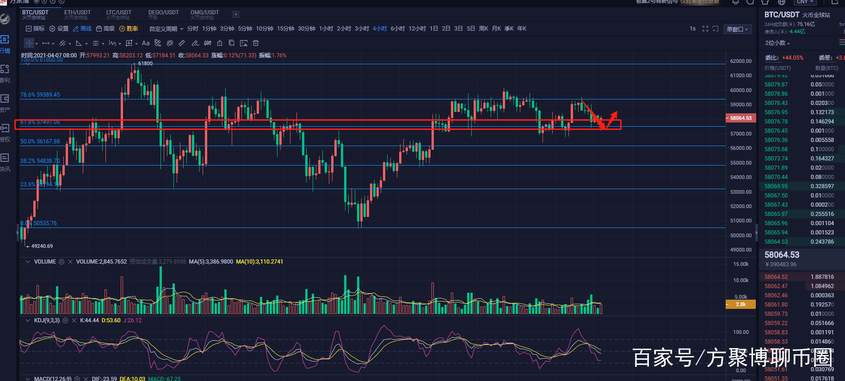Image resolution: width=845 pixels, height=381 pixels.
Task: Switch to the ETH/USDT tab
Action: click(x=77, y=14)
